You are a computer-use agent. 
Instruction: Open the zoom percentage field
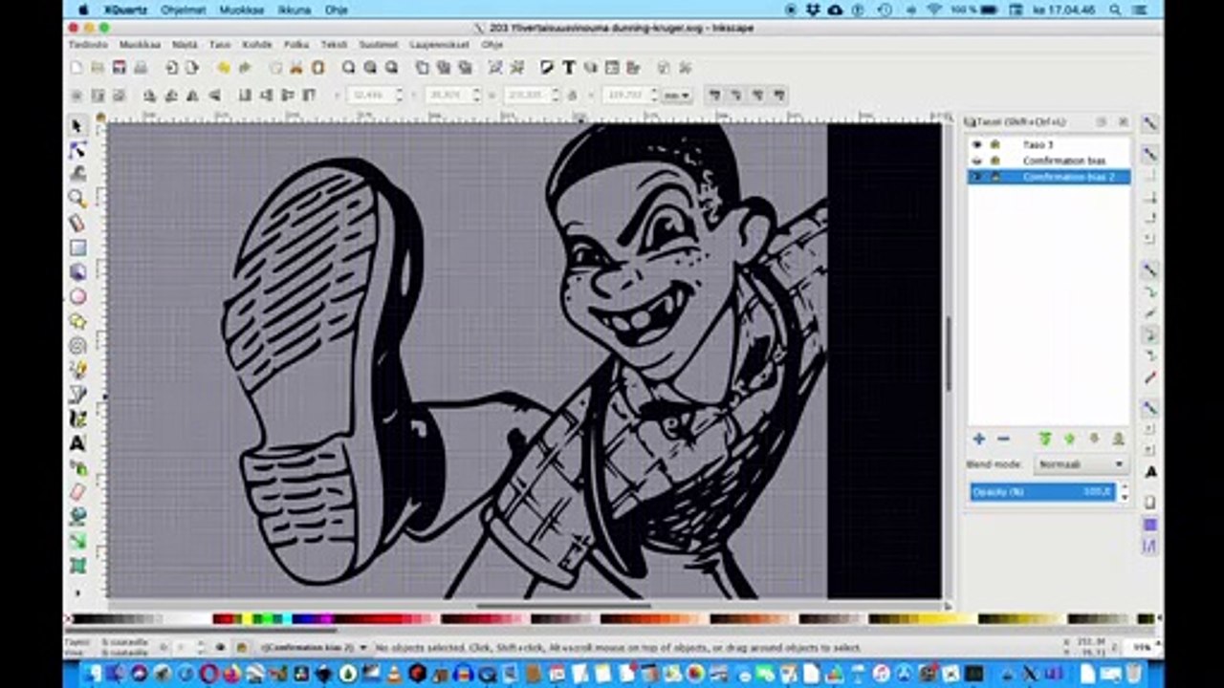tap(1140, 647)
